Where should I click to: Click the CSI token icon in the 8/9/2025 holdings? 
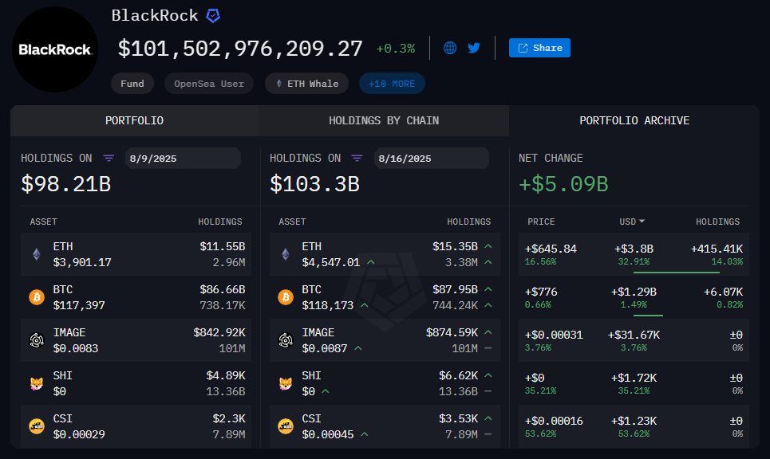(x=37, y=426)
